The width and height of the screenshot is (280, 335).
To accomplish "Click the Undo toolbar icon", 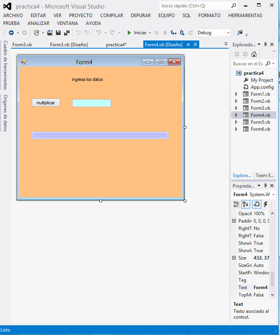I will point(99,33).
